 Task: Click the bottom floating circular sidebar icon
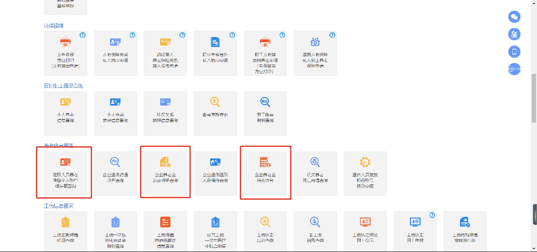coord(515,69)
